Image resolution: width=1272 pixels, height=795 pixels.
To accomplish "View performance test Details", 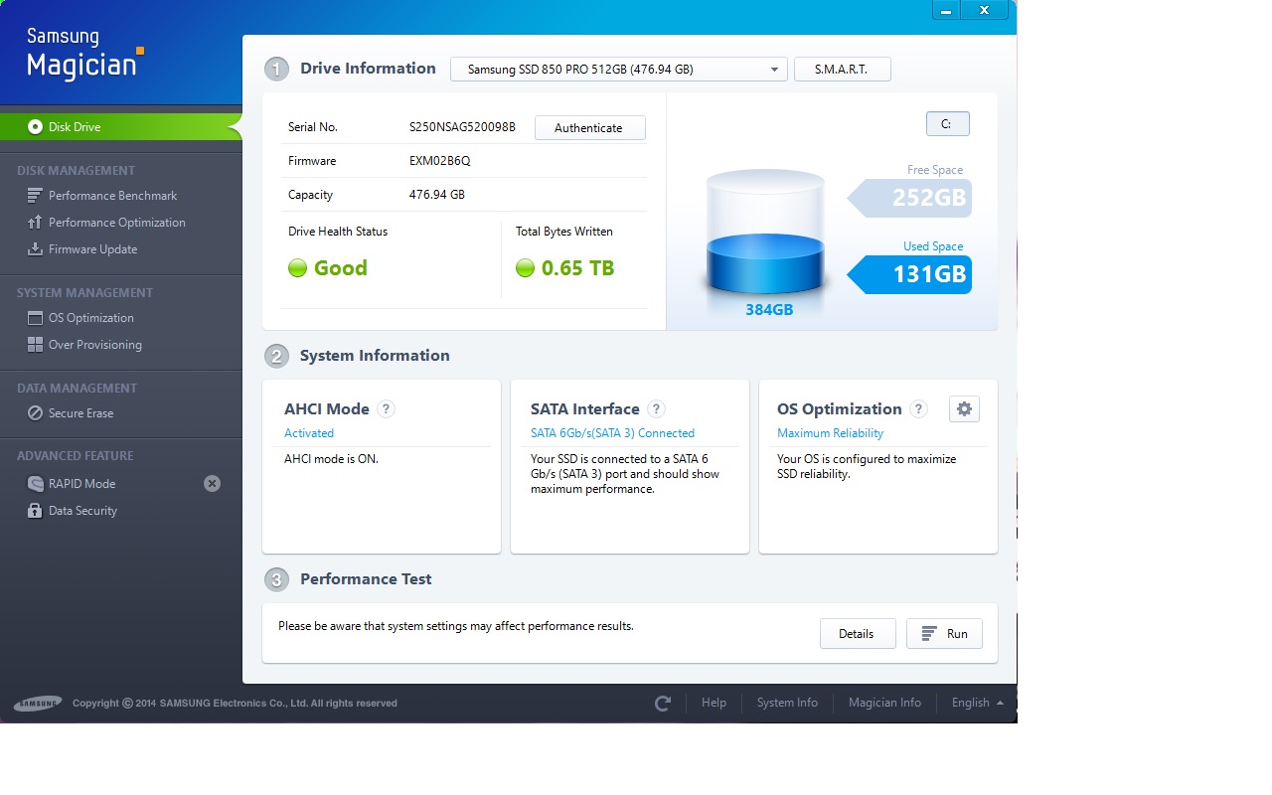I will (x=858, y=634).
